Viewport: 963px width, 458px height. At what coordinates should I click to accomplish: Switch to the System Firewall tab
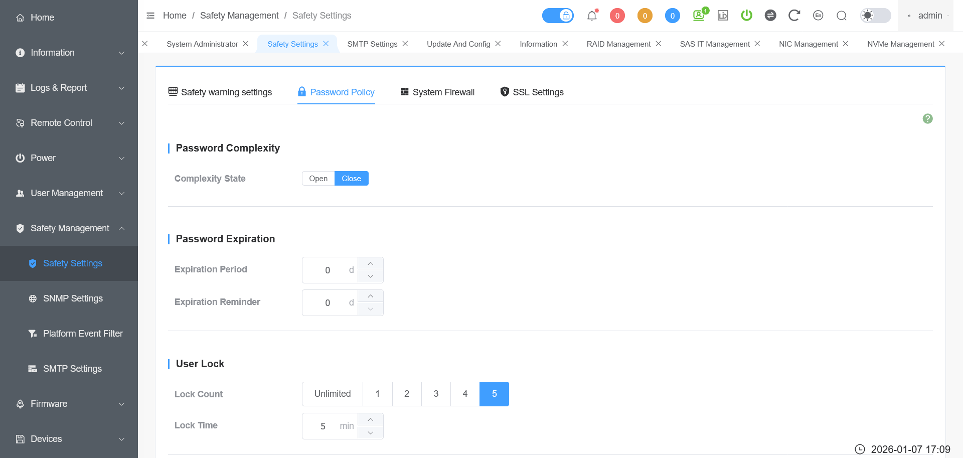coord(437,92)
